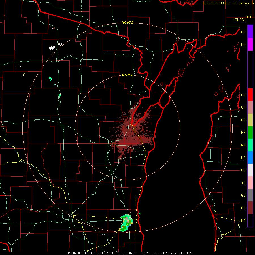Click the purple RF legend color swatch
The height and width of the screenshot is (255, 255).
[250, 32]
